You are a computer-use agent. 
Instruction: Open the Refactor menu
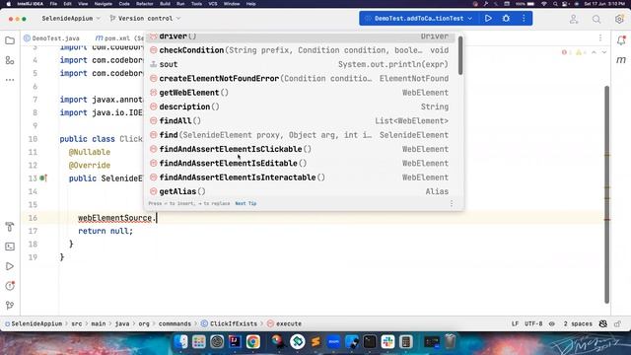pyautogui.click(x=145, y=4)
